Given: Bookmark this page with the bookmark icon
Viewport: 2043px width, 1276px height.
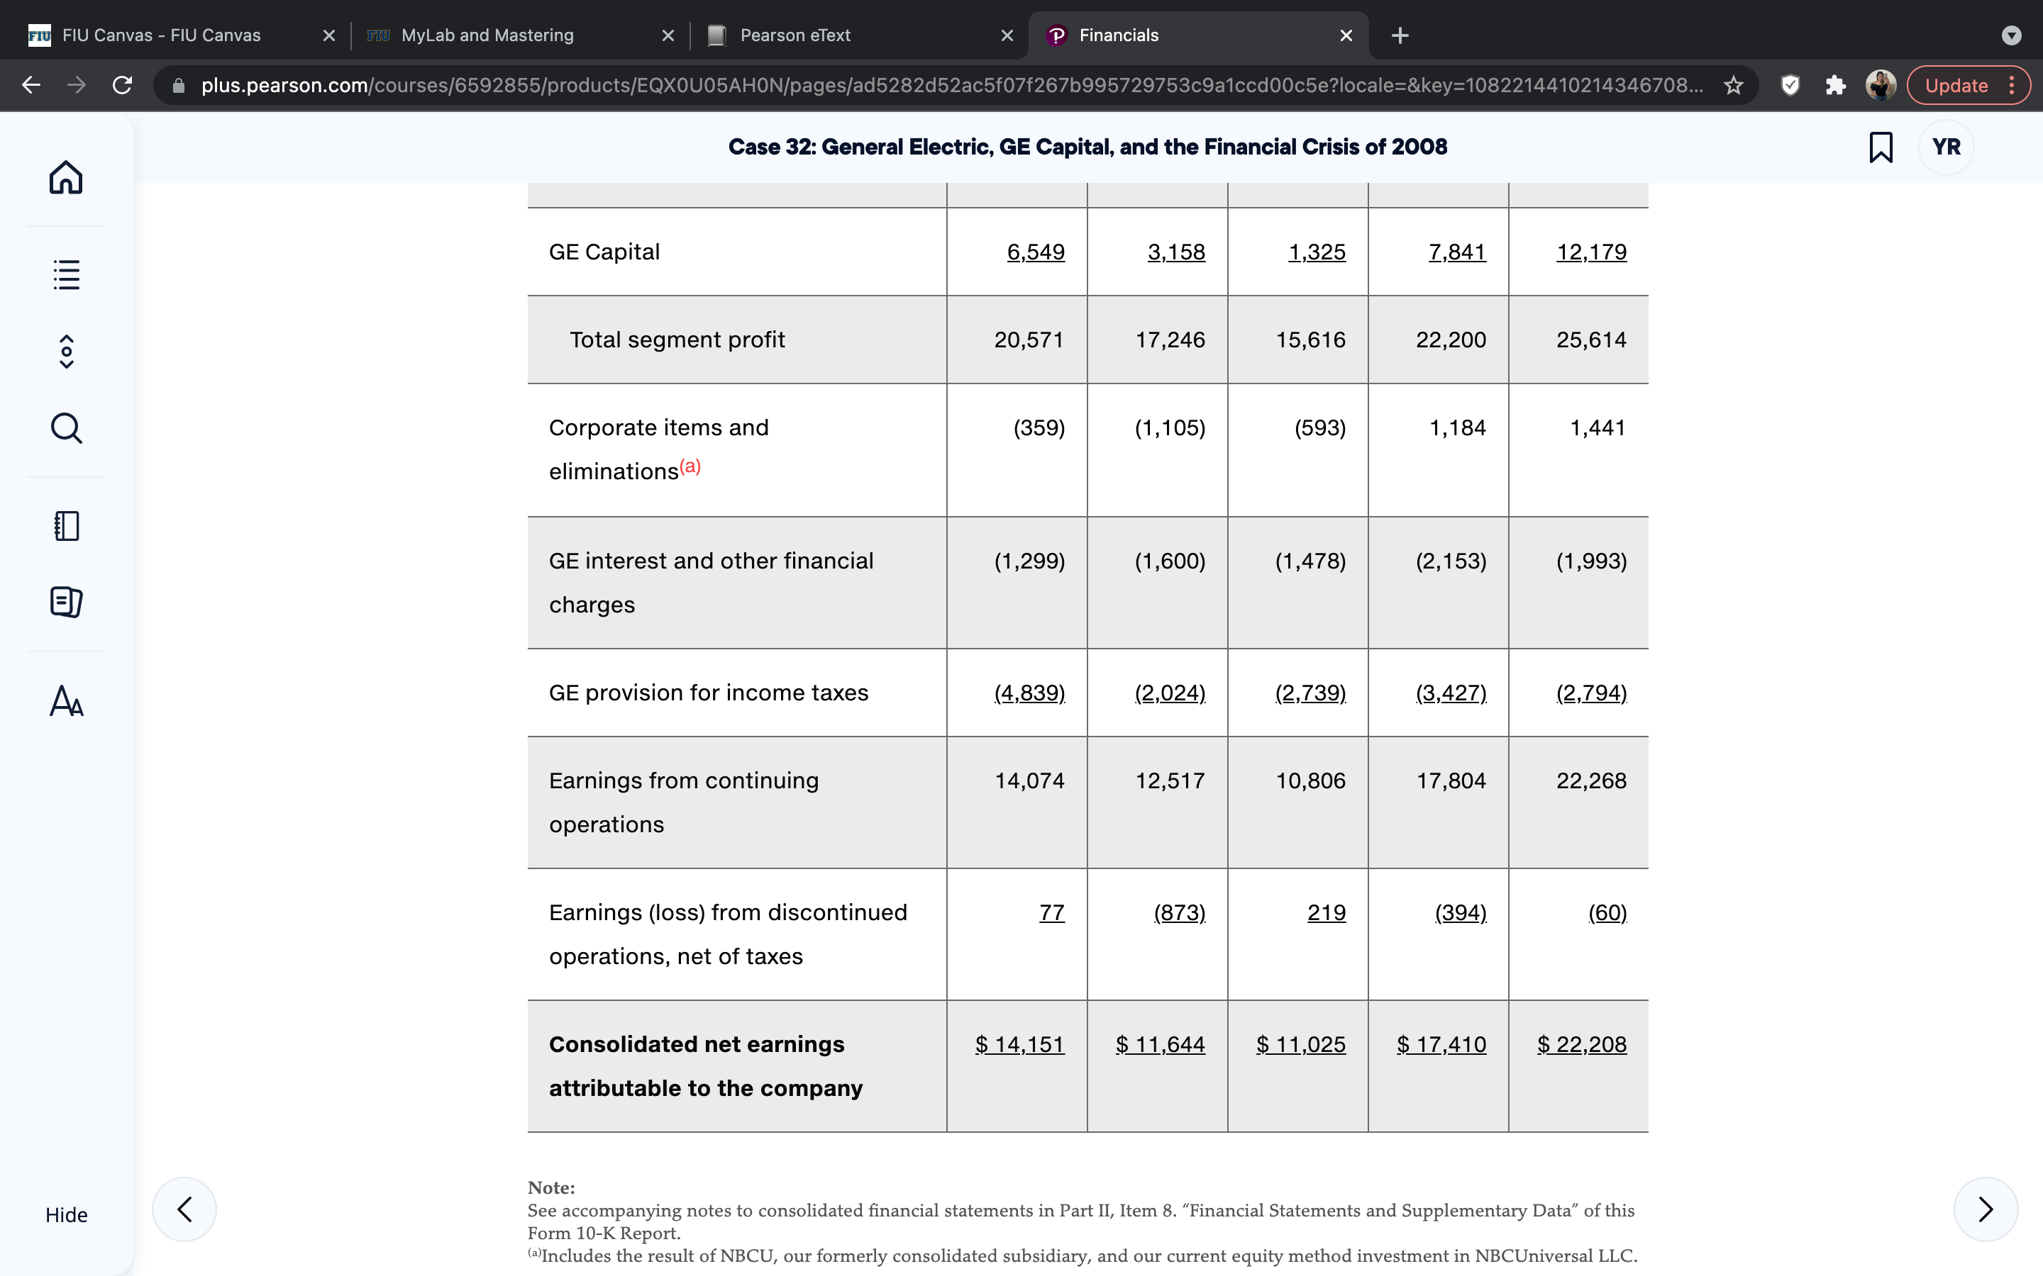Looking at the screenshot, I should [1880, 147].
